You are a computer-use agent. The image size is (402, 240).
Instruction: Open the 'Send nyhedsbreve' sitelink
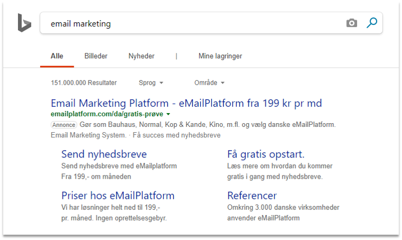(104, 154)
